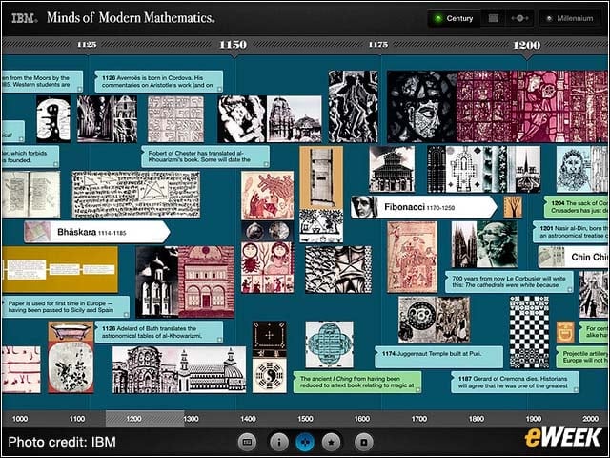
Task: Select century 1600 on bottom scale
Action: pos(362,419)
